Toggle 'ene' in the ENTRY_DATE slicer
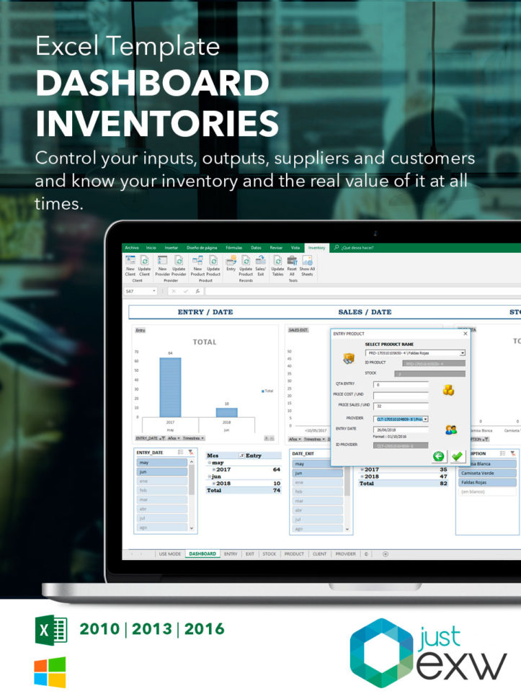This screenshot has height=699, width=521. pos(162,481)
